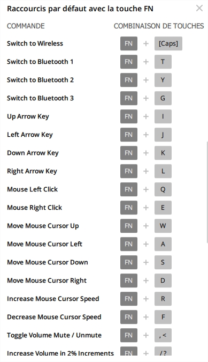Click the Y key for Bluetooth 2

point(163,80)
